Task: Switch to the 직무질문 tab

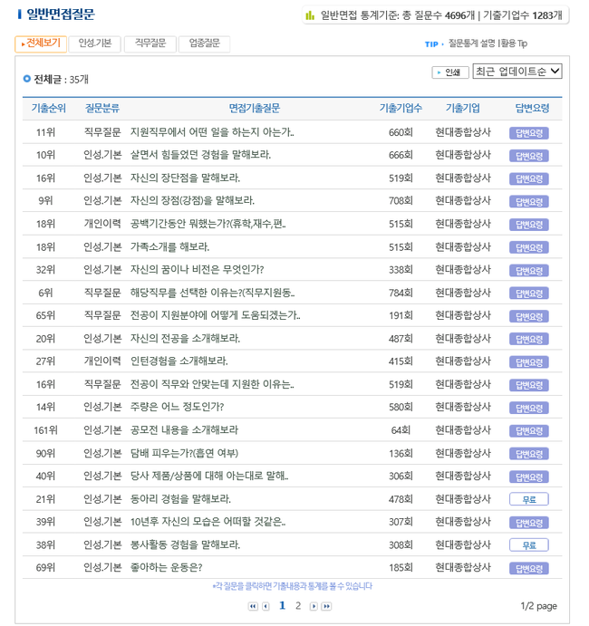Action: click(150, 43)
